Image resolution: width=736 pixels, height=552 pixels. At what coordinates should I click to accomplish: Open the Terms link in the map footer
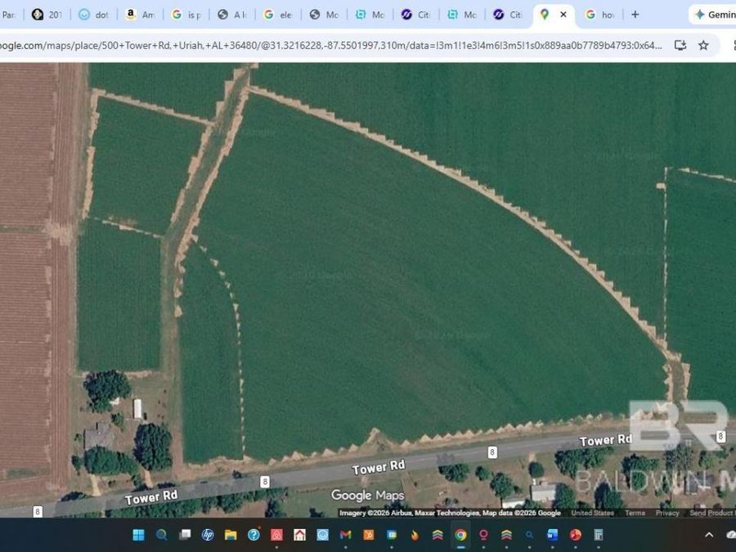(x=635, y=512)
